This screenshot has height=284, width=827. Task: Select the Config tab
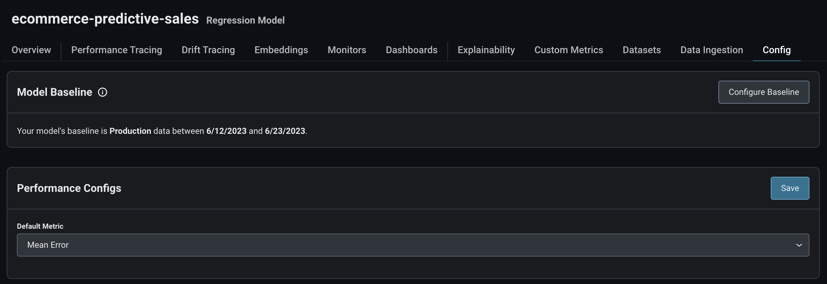pyautogui.click(x=776, y=50)
